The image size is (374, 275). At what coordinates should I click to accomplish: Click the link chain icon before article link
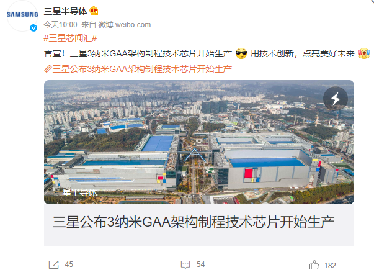[x=48, y=69]
